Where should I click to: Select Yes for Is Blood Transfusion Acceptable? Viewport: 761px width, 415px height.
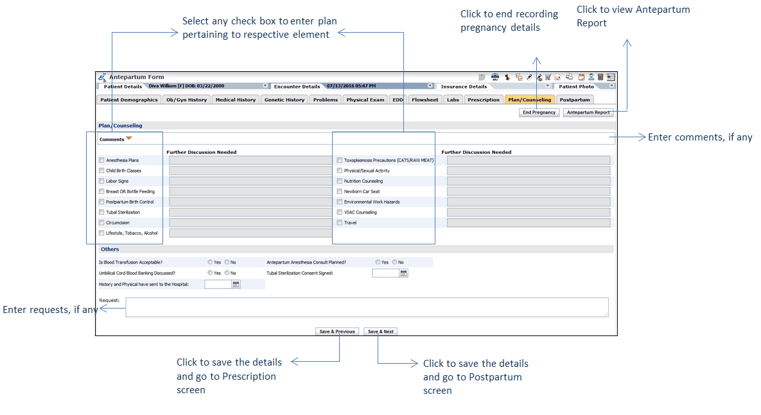tap(210, 262)
